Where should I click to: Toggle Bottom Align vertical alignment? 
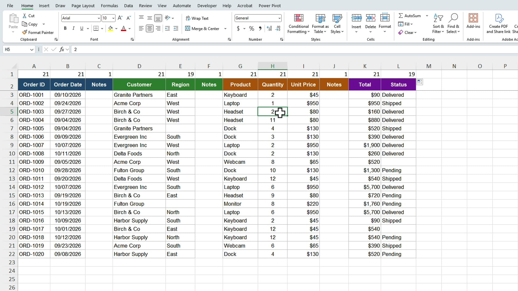(x=158, y=18)
